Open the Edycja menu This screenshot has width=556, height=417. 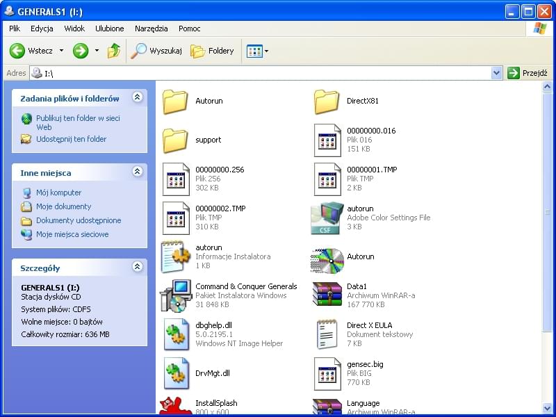(x=42, y=28)
